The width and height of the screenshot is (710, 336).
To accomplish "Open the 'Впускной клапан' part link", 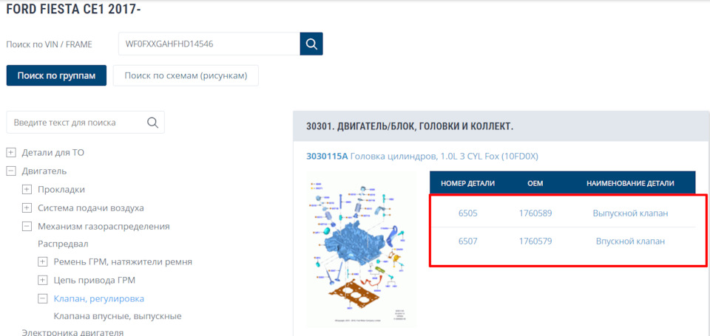I will click(630, 241).
